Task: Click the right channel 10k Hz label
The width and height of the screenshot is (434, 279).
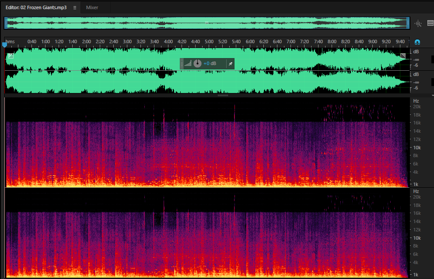Action: (417, 238)
